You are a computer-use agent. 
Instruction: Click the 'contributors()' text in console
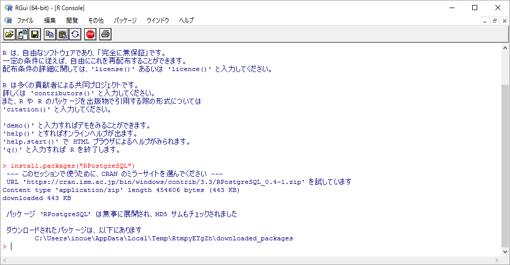(x=63, y=93)
